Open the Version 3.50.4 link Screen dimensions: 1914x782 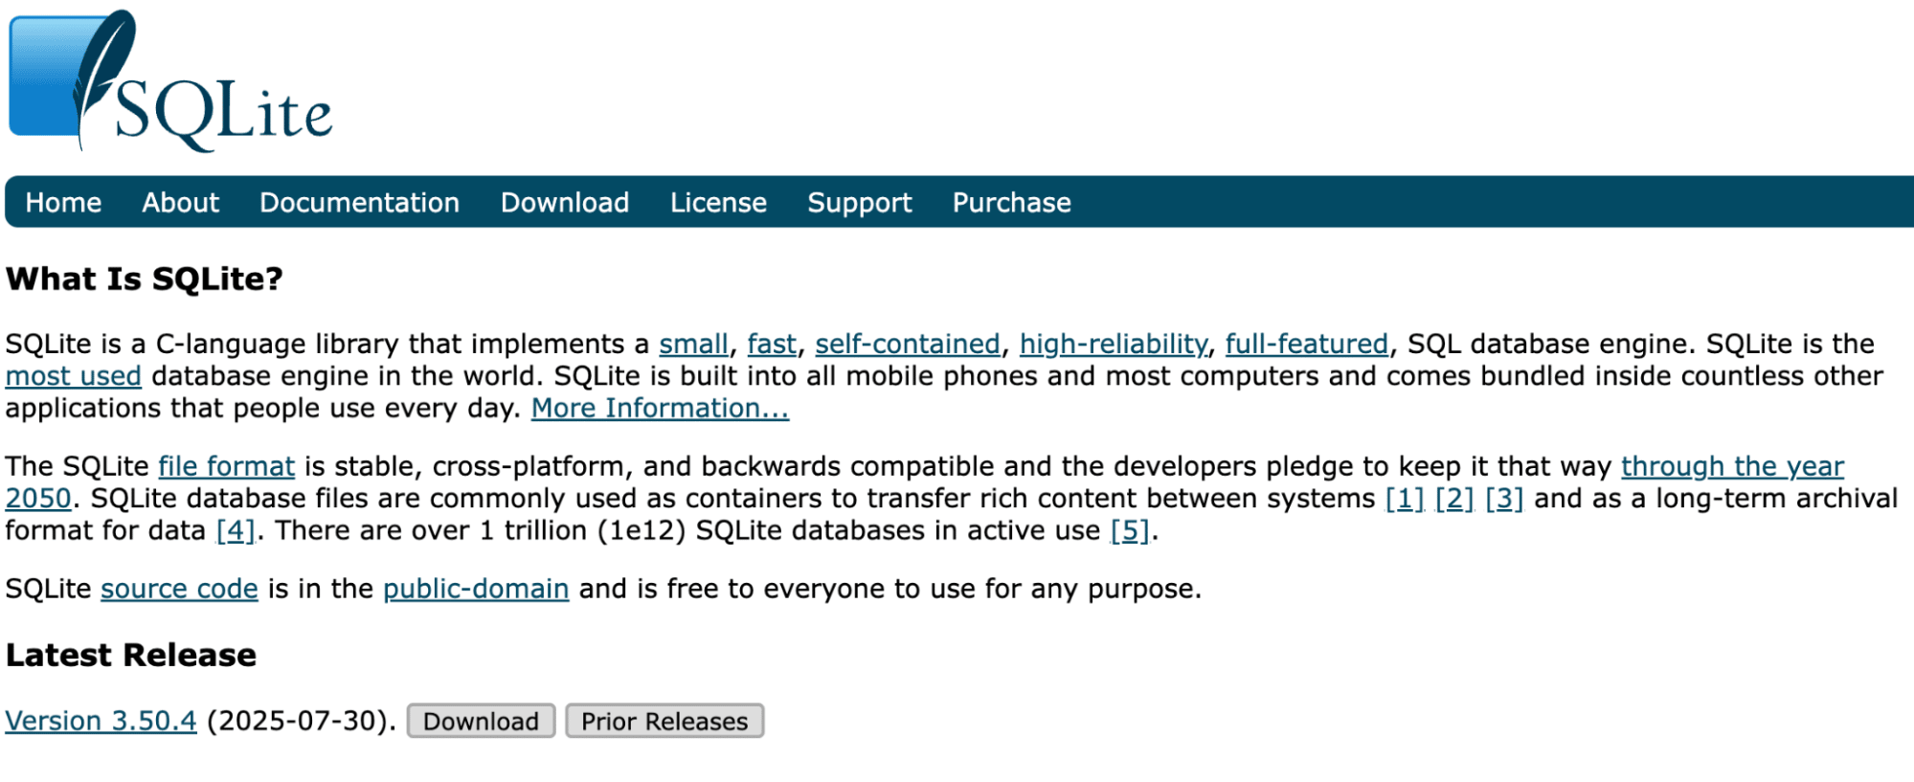point(101,721)
